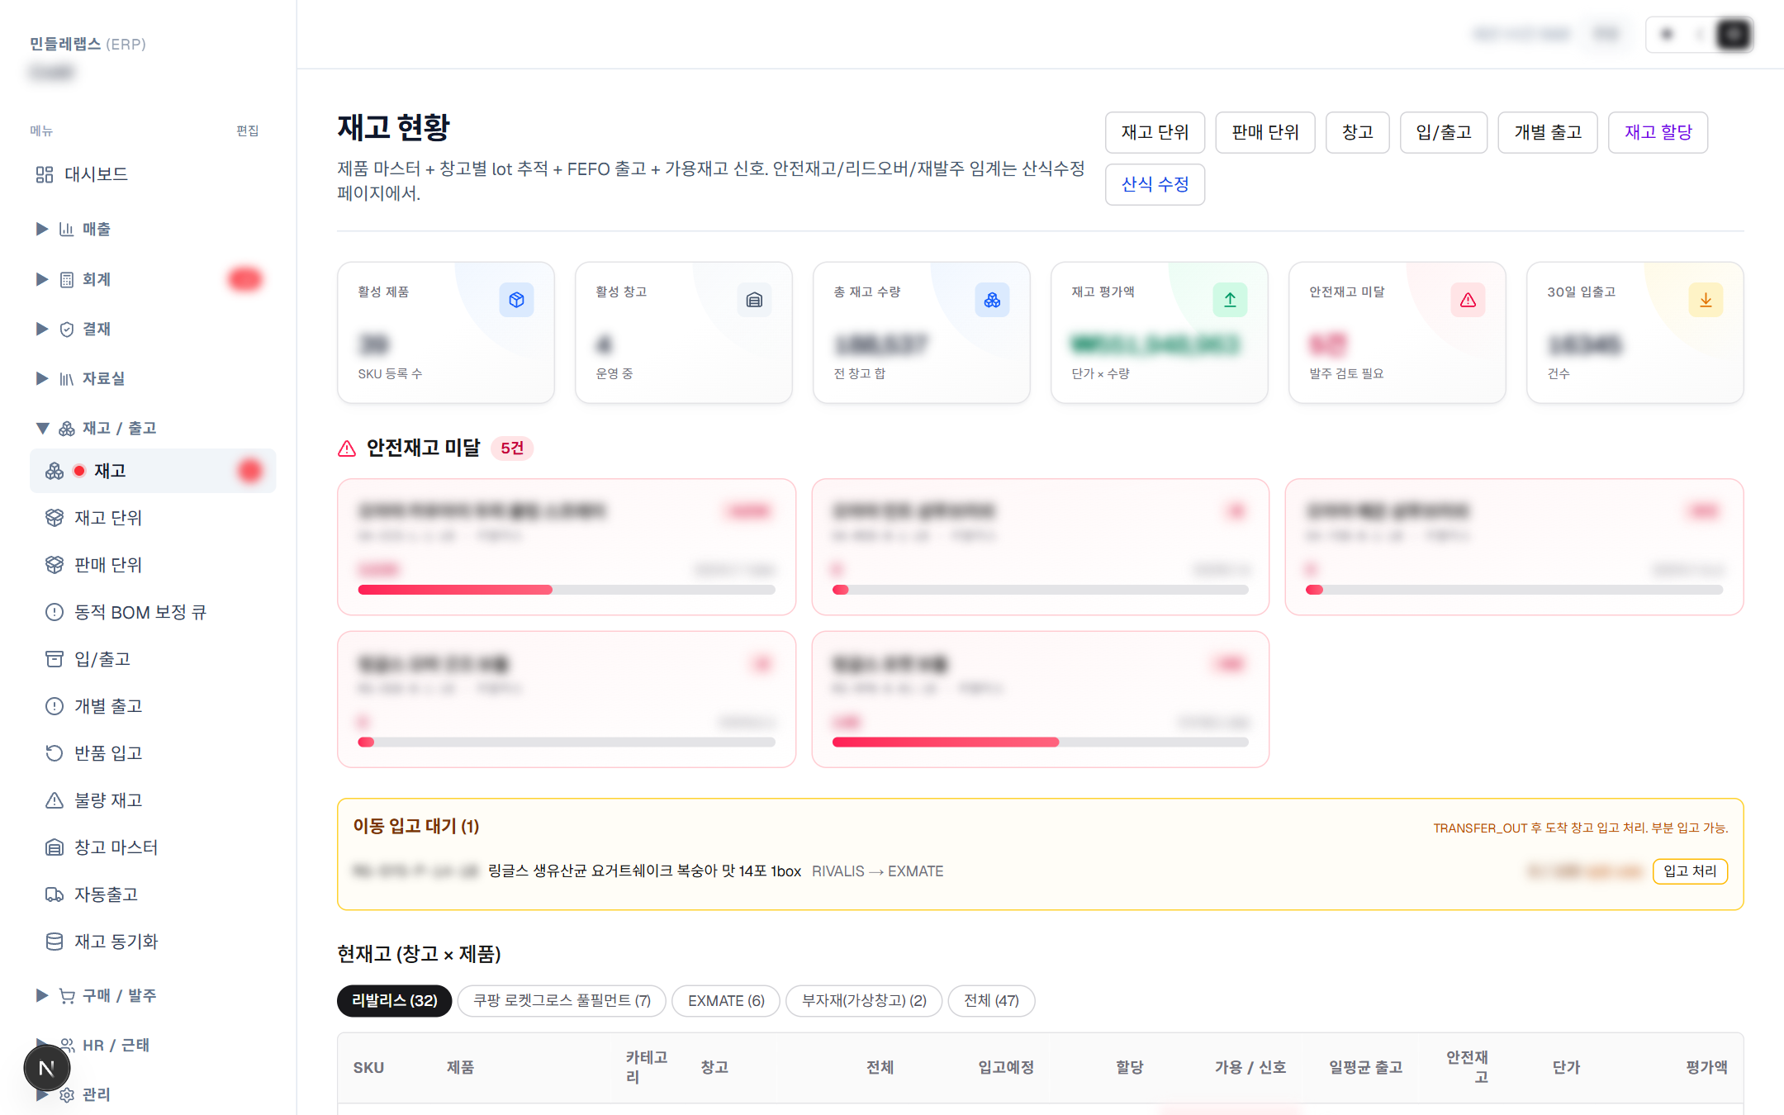Click the round N floating badge
Screen dimensions: 1784x1115
click(x=47, y=1068)
